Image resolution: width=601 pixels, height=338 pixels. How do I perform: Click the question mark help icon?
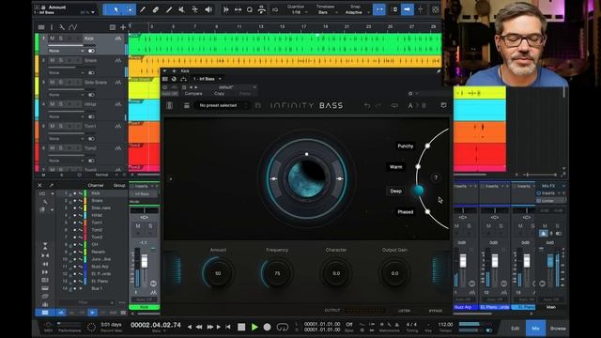tap(436, 177)
